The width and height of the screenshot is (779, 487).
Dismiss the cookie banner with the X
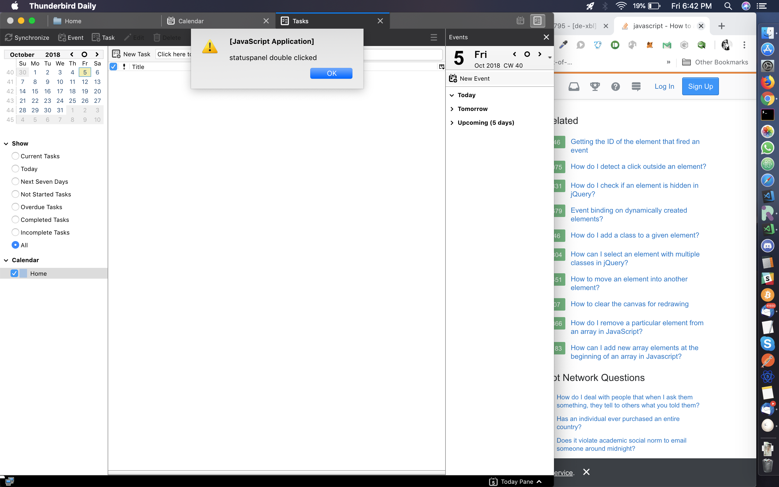(x=586, y=472)
